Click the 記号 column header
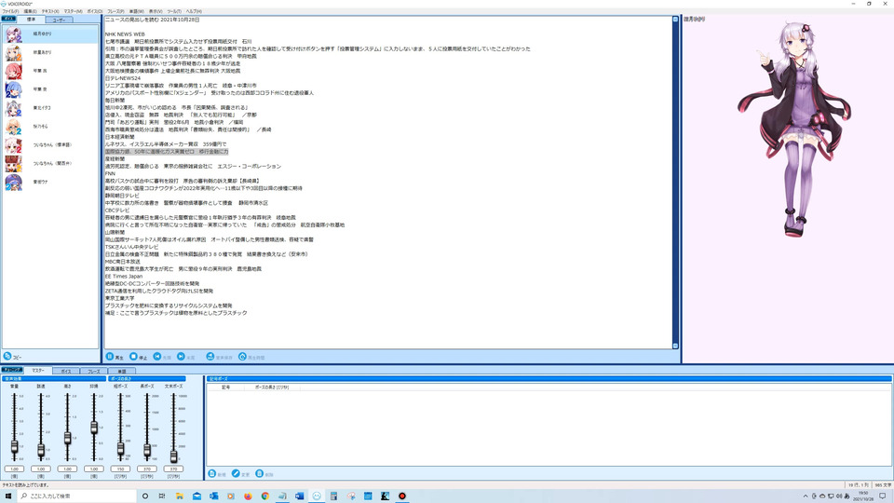 pyautogui.click(x=225, y=387)
